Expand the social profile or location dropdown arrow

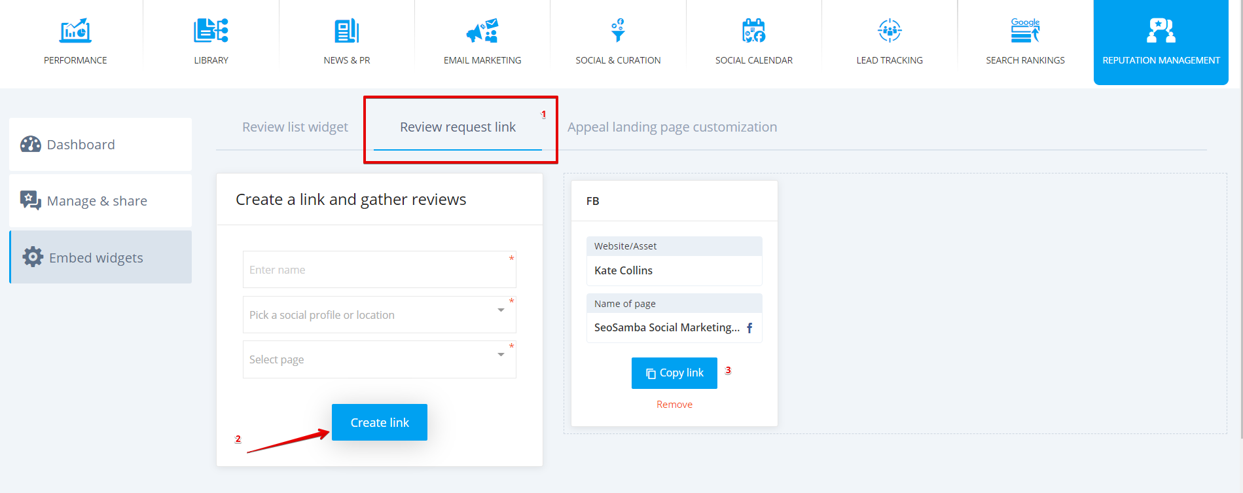(501, 310)
